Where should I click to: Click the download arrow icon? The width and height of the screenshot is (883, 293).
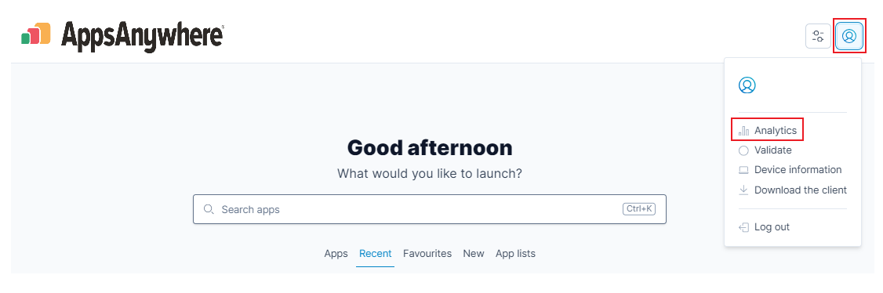[743, 190]
